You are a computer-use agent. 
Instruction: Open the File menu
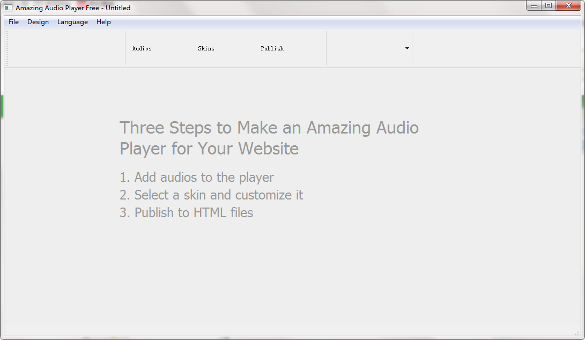(x=13, y=22)
